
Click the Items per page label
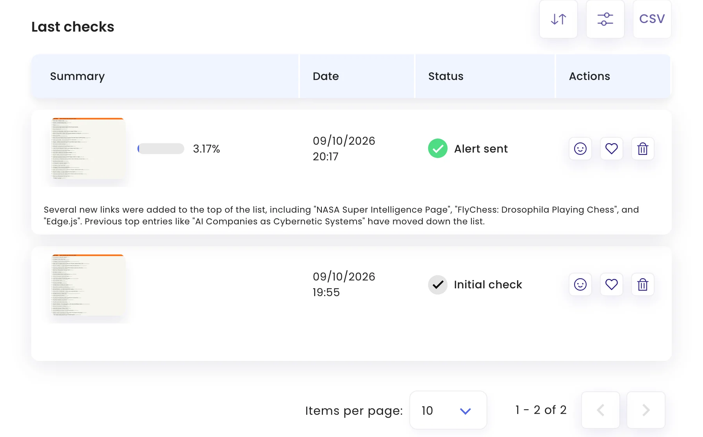(x=354, y=411)
